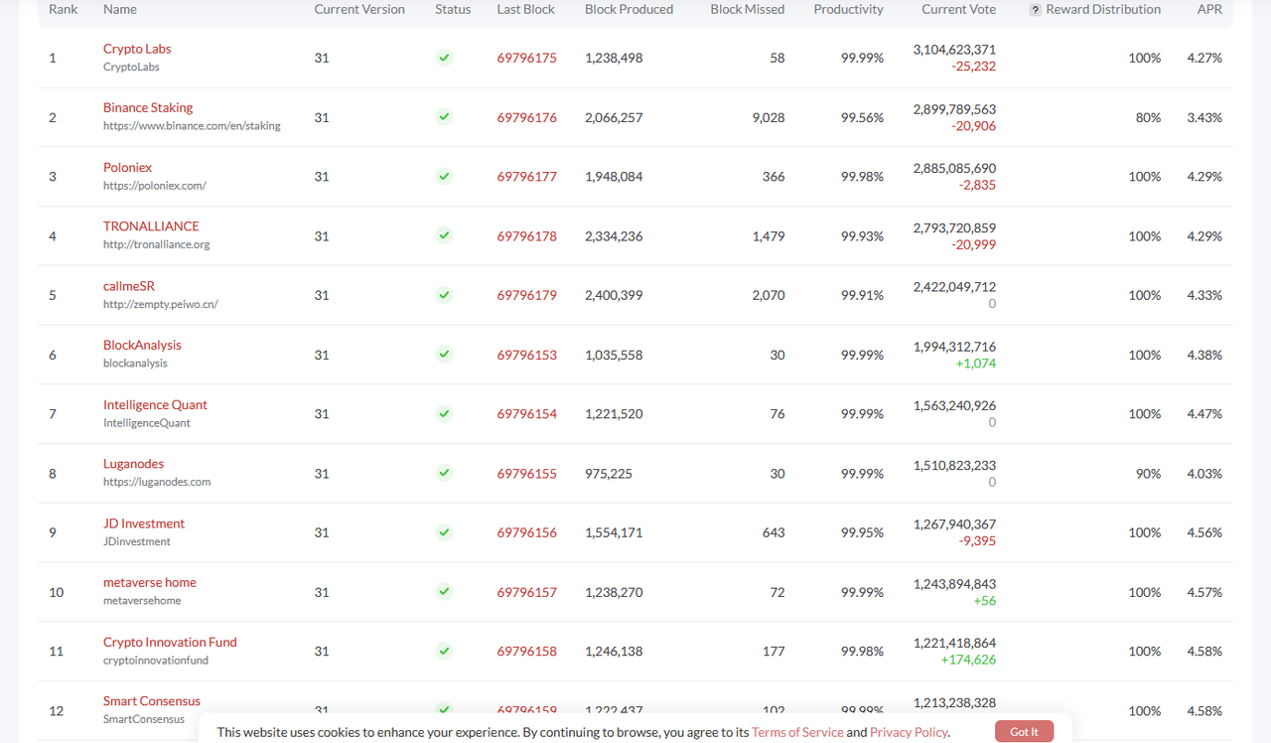
Task: Click the 80% reward distribution value
Action: (1148, 117)
